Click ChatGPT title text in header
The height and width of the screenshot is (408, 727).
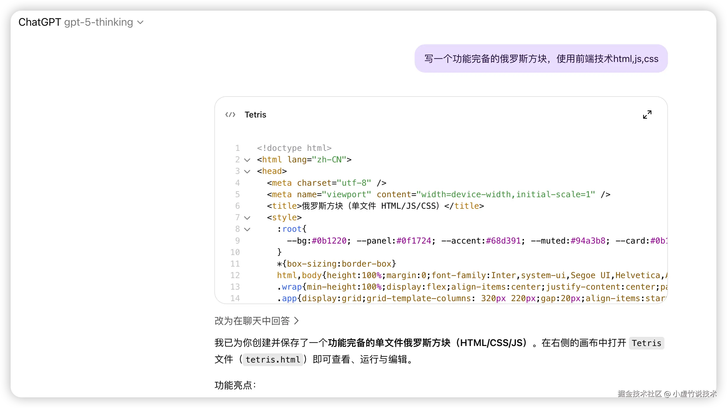[x=40, y=22]
